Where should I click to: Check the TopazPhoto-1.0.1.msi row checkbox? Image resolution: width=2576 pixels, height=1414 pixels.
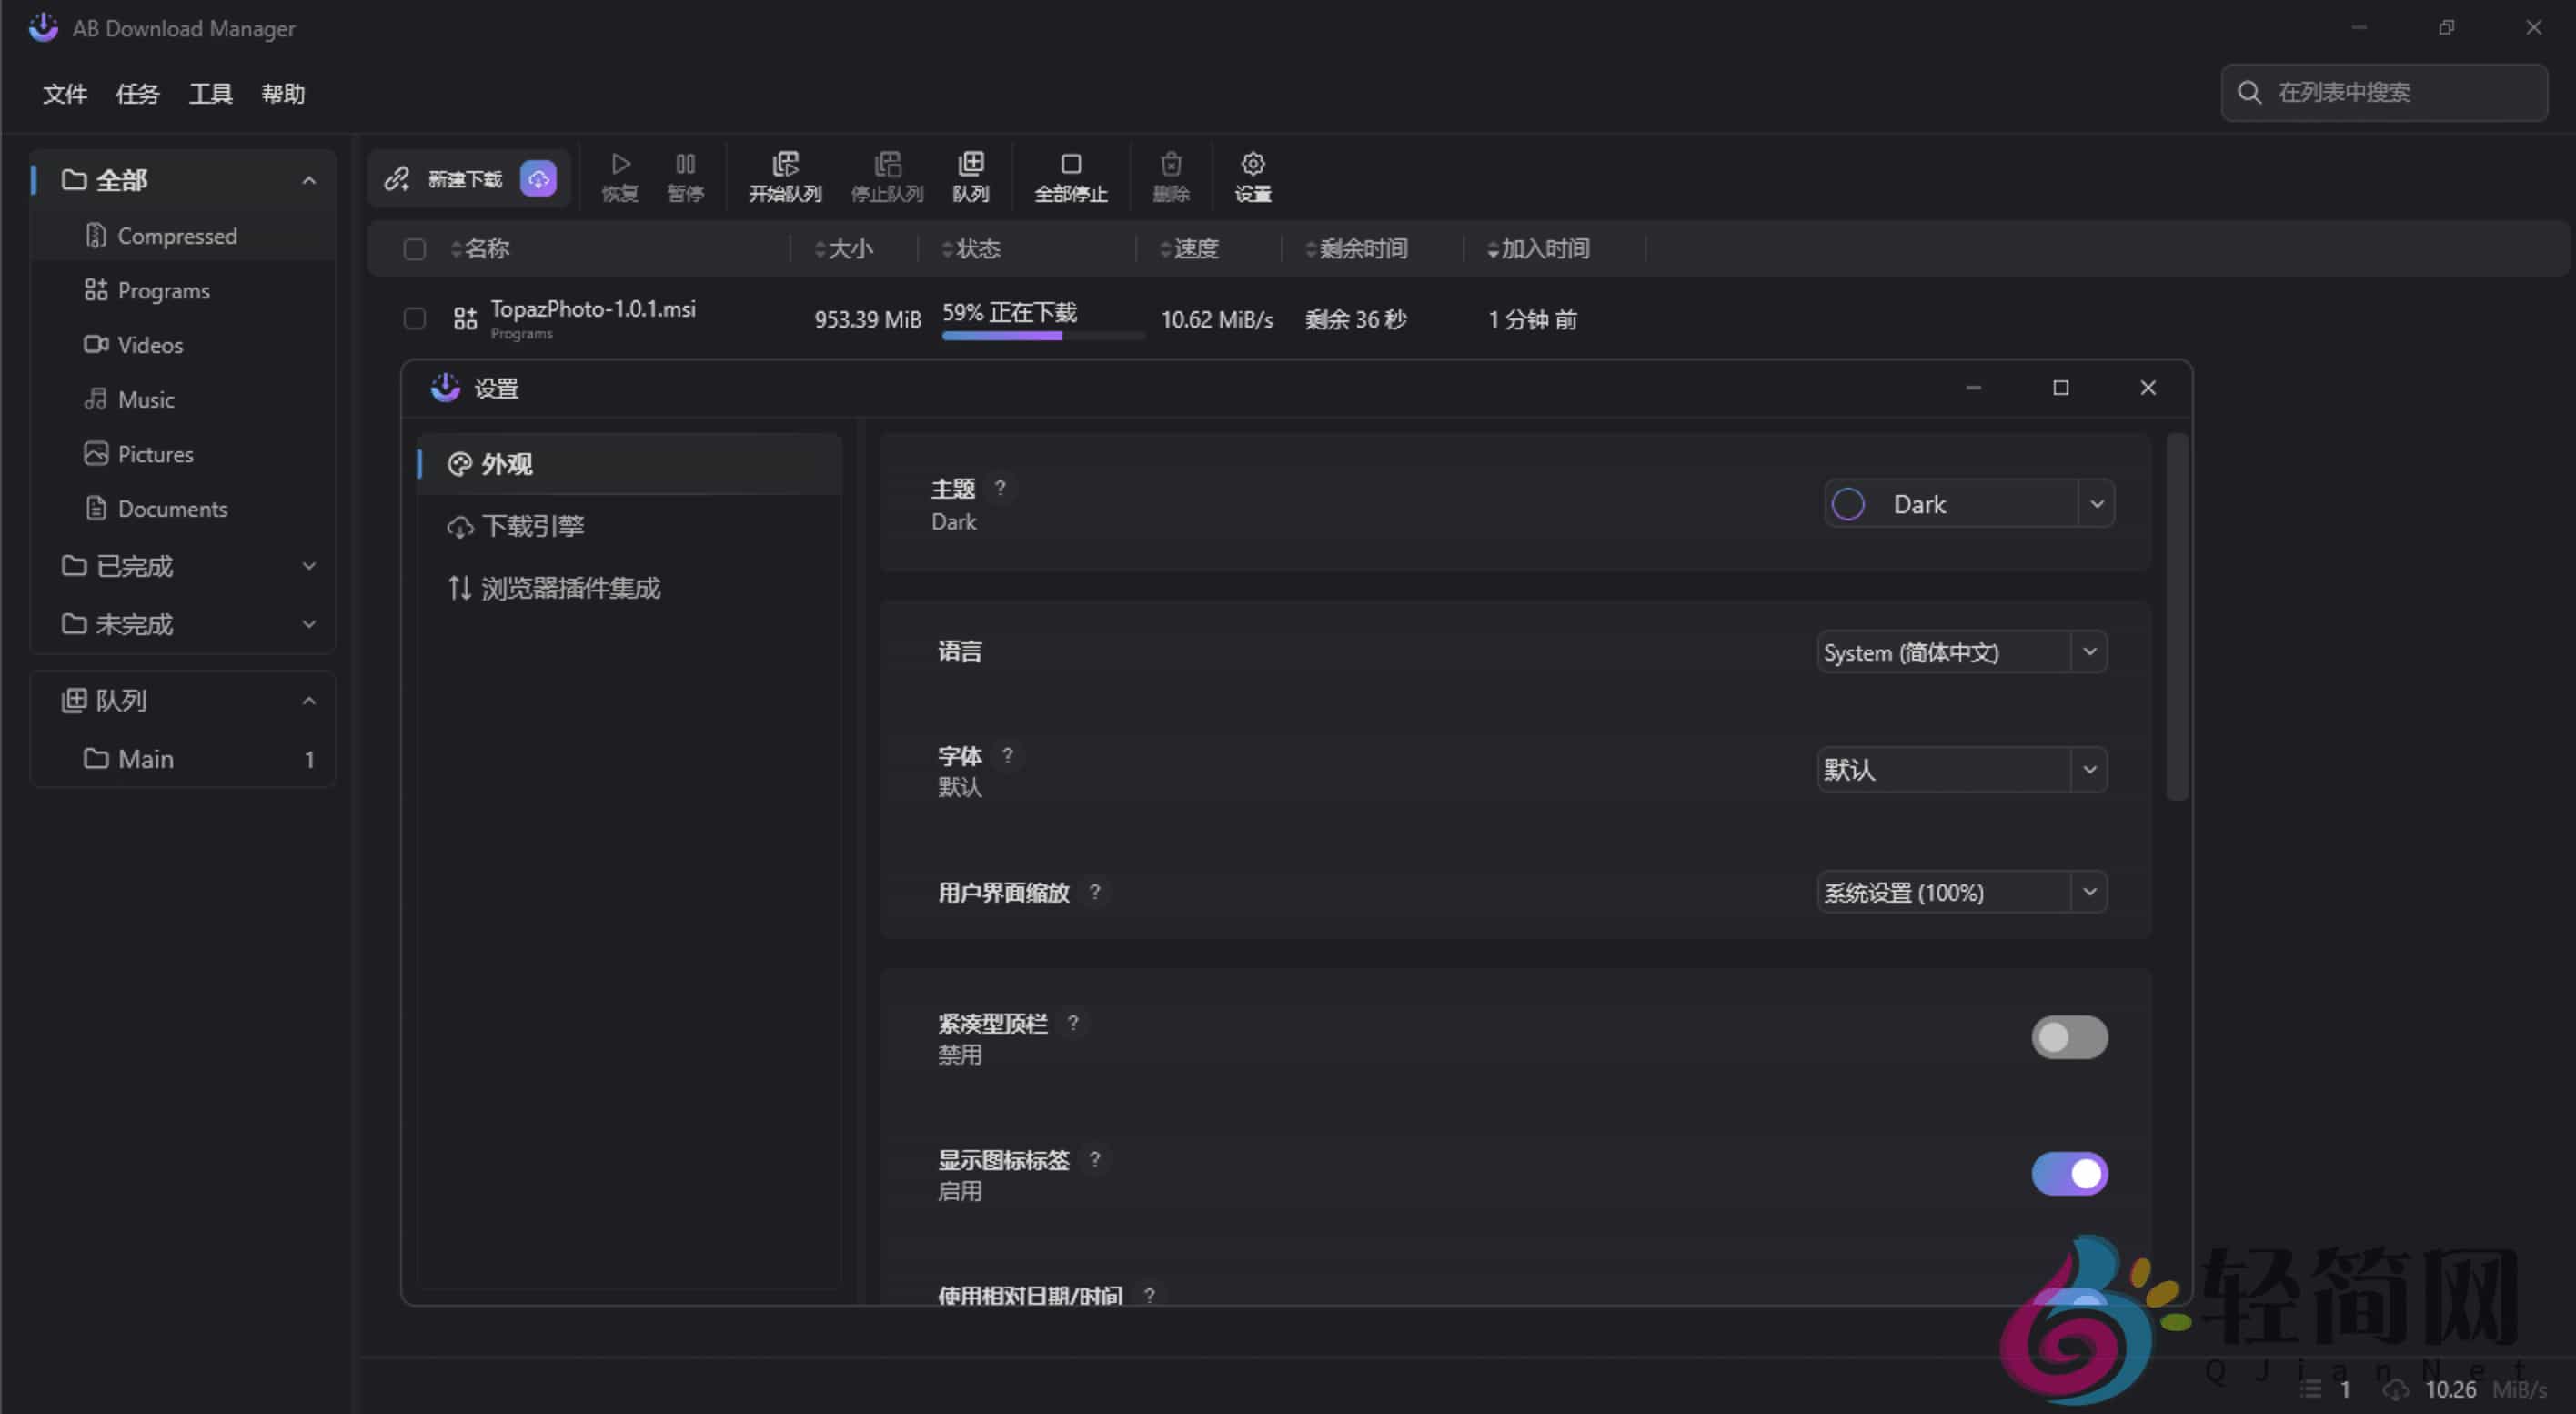(x=414, y=318)
